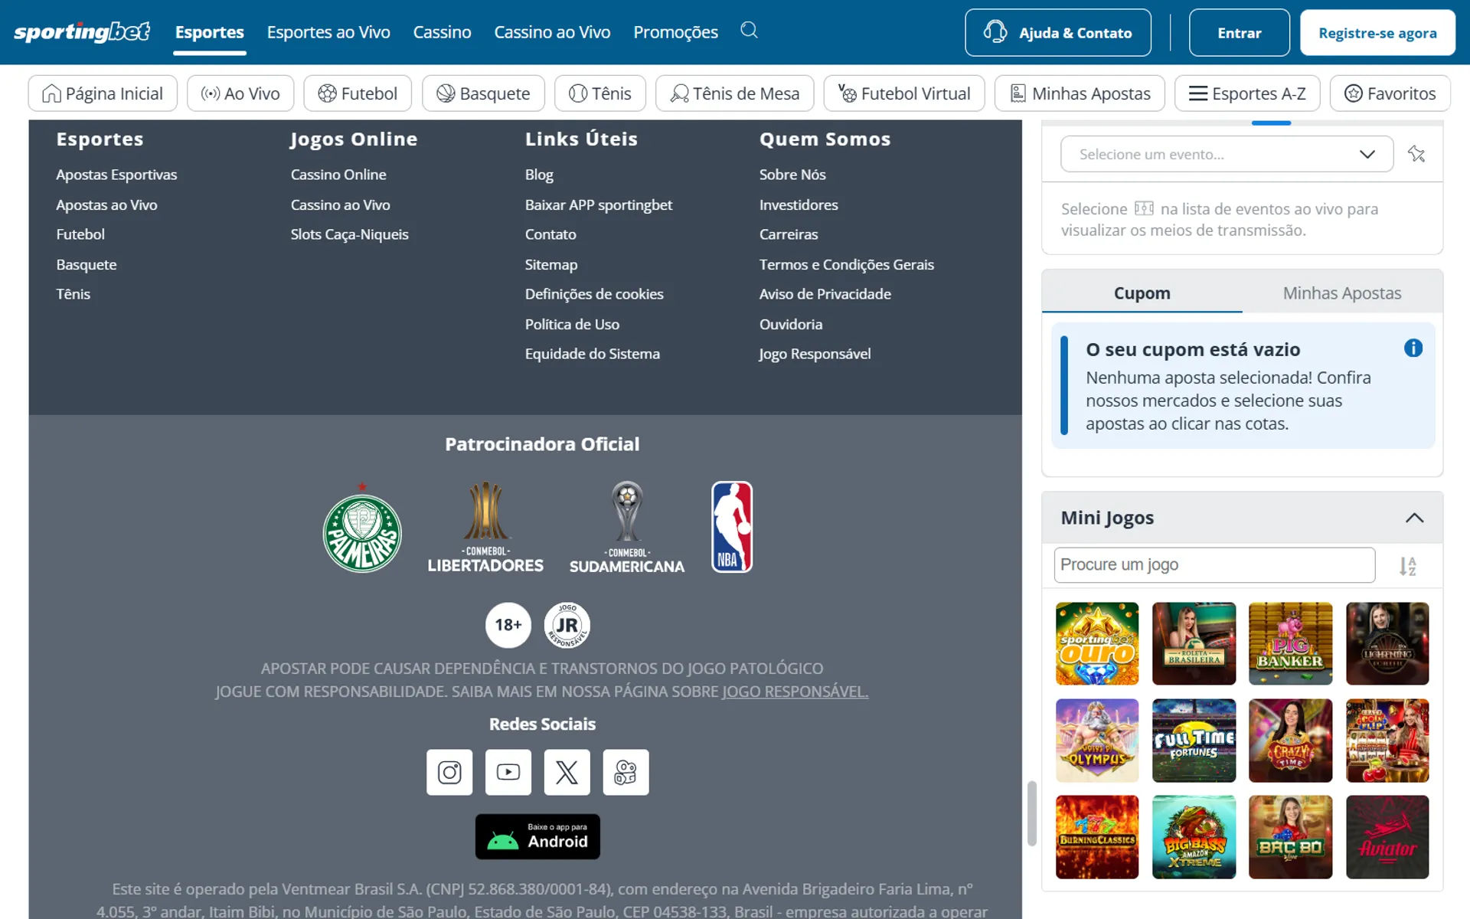Open the Futebol sports pill
Image resolution: width=1470 pixels, height=919 pixels.
[x=358, y=93]
